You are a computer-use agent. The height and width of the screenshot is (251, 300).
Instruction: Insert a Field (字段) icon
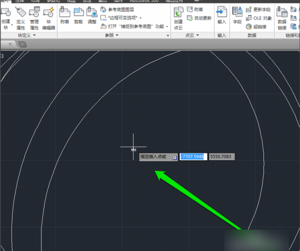pos(237,16)
